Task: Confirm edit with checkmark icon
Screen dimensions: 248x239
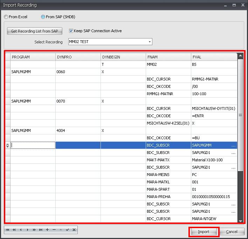Action: click(x=67, y=230)
